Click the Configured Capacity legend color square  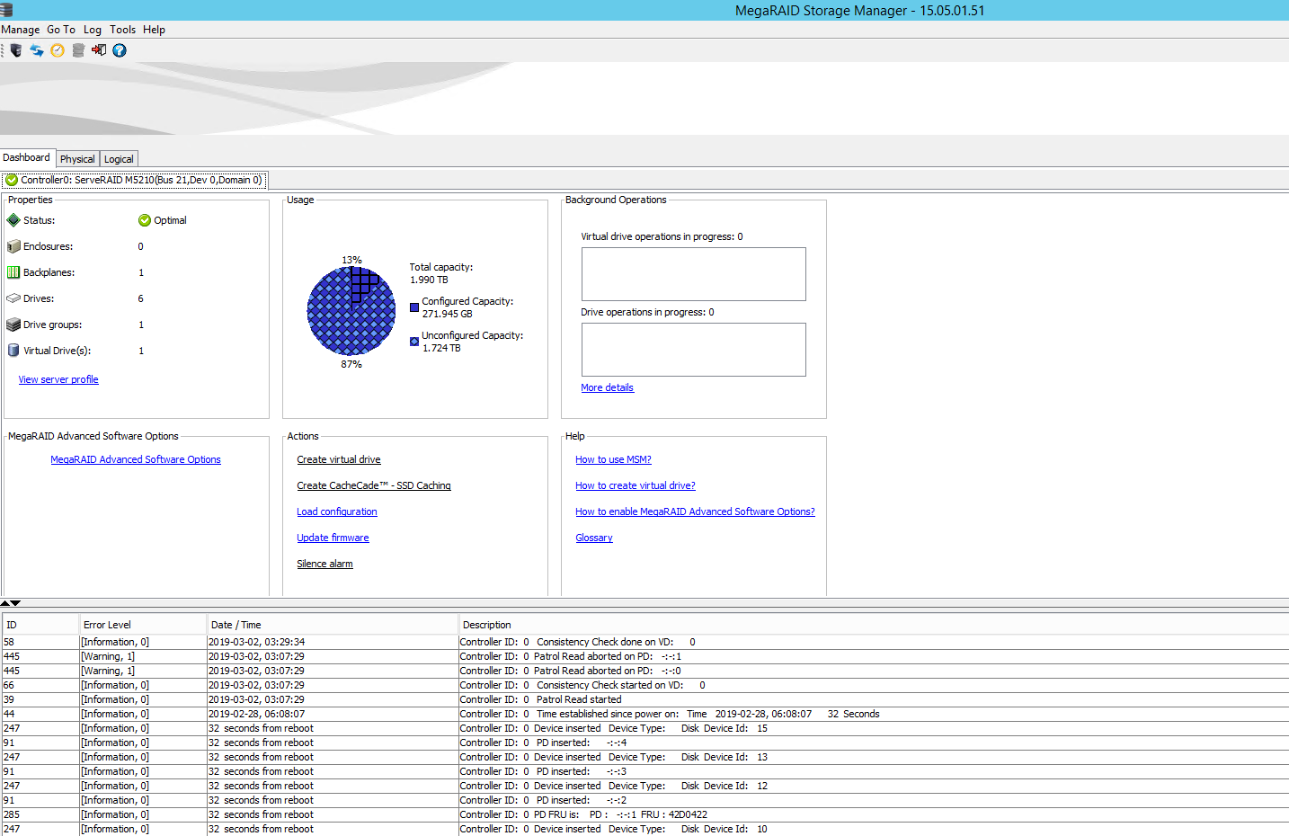click(414, 307)
